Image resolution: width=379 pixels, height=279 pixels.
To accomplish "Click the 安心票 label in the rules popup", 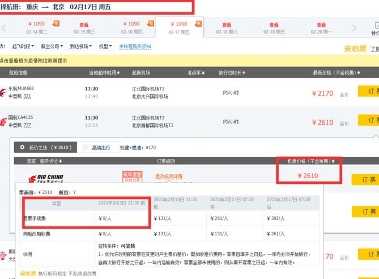I will click(x=28, y=273).
